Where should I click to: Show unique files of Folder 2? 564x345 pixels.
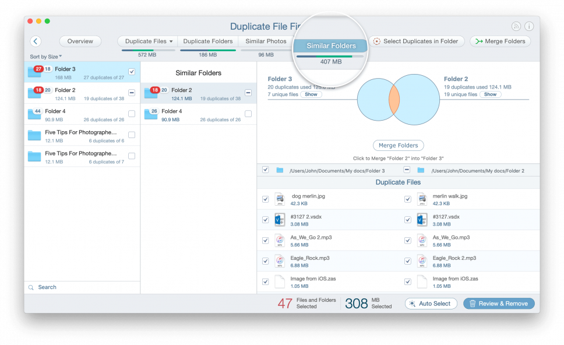tap(490, 94)
